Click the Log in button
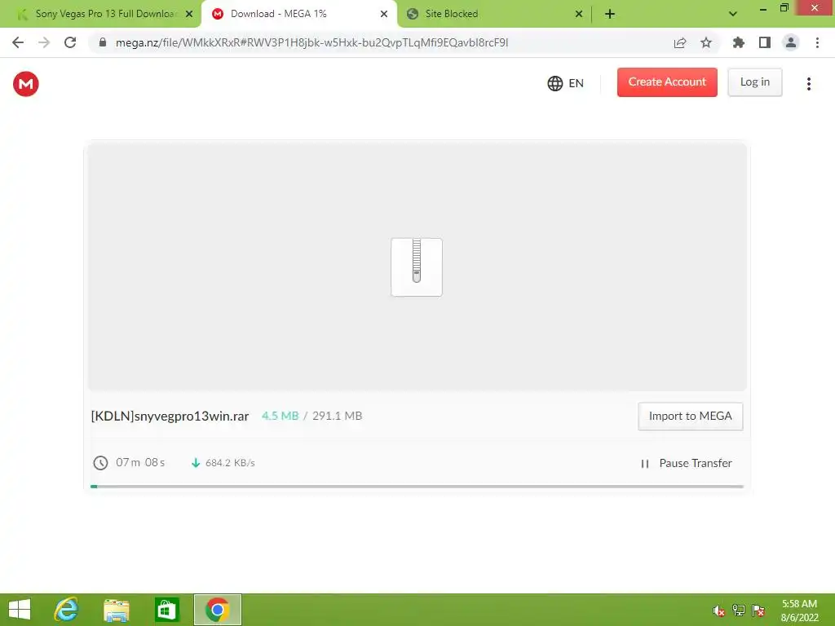This screenshot has height=626, width=835. tap(754, 82)
